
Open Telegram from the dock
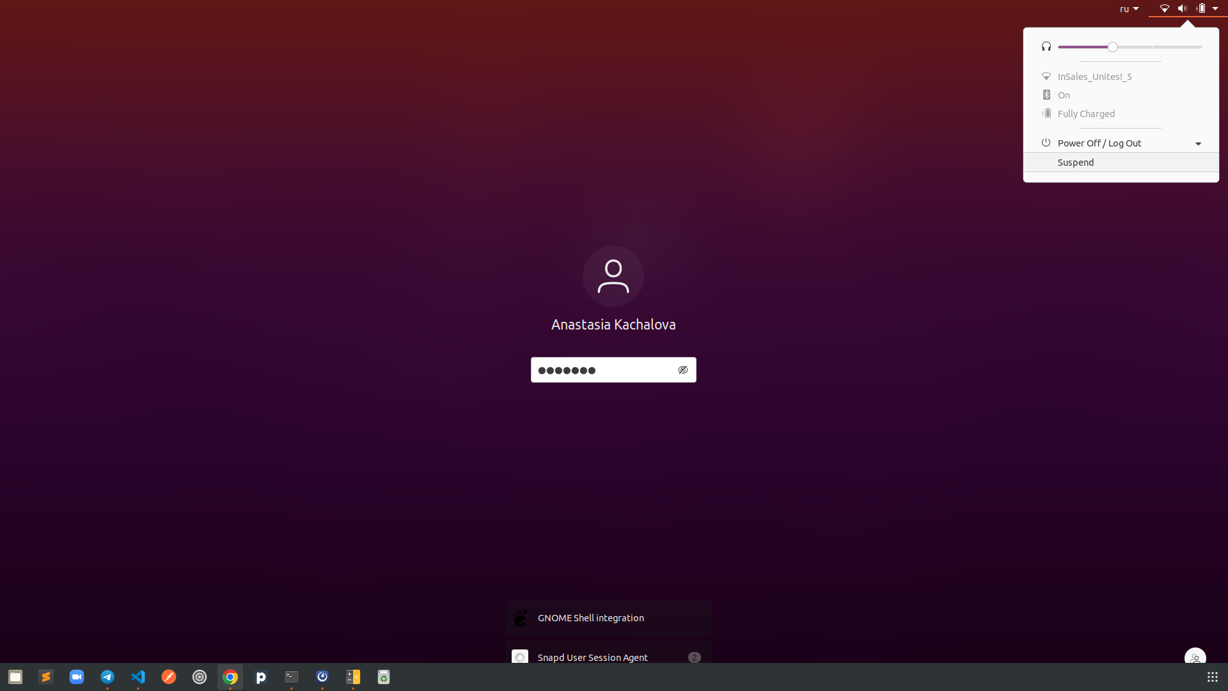pyautogui.click(x=107, y=677)
